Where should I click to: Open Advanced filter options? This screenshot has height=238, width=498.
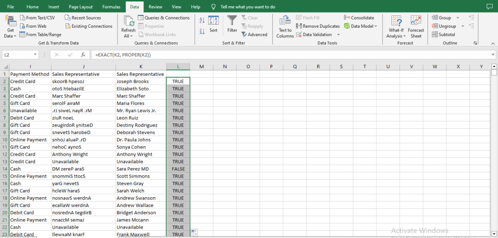[x=254, y=34]
